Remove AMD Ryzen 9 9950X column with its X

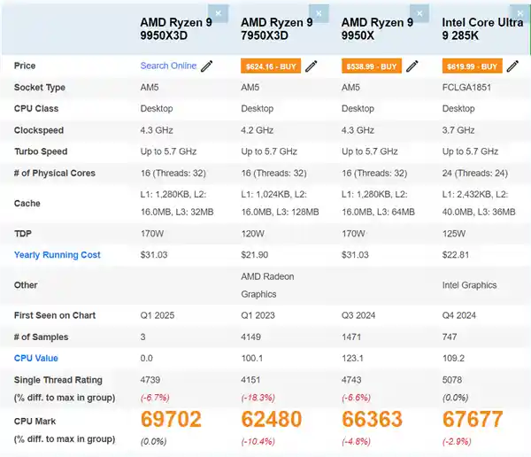(419, 13)
